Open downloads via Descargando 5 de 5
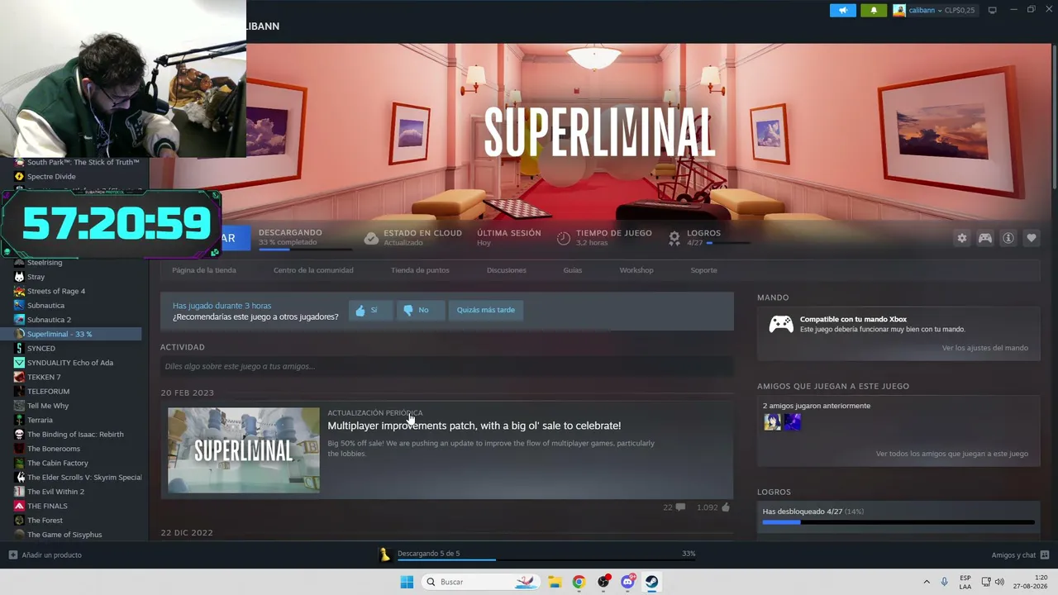This screenshot has width=1058, height=595. (428, 554)
